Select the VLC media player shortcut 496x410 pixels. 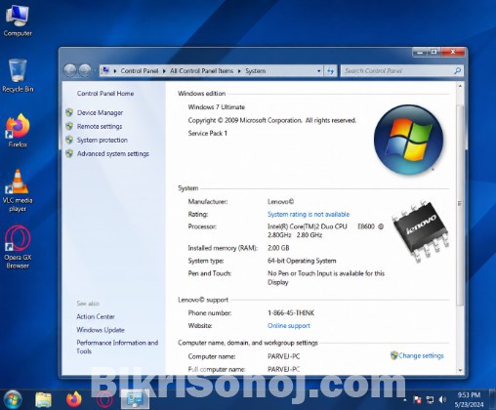pos(18,191)
